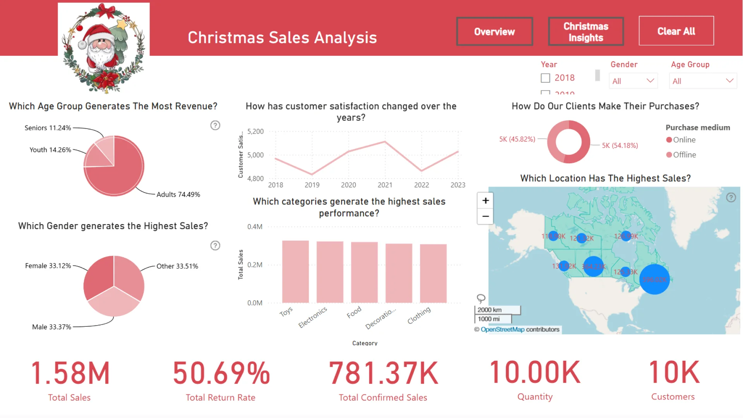
Task: Open help tooltip icon beside gender pie
Action: [215, 245]
